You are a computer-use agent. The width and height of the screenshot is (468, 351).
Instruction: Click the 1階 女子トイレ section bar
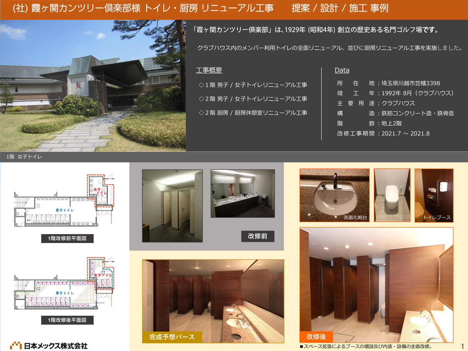point(234,157)
